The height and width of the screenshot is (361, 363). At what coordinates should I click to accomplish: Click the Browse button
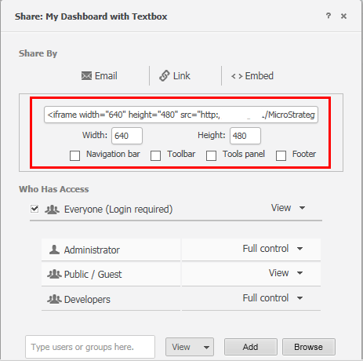coord(309,347)
